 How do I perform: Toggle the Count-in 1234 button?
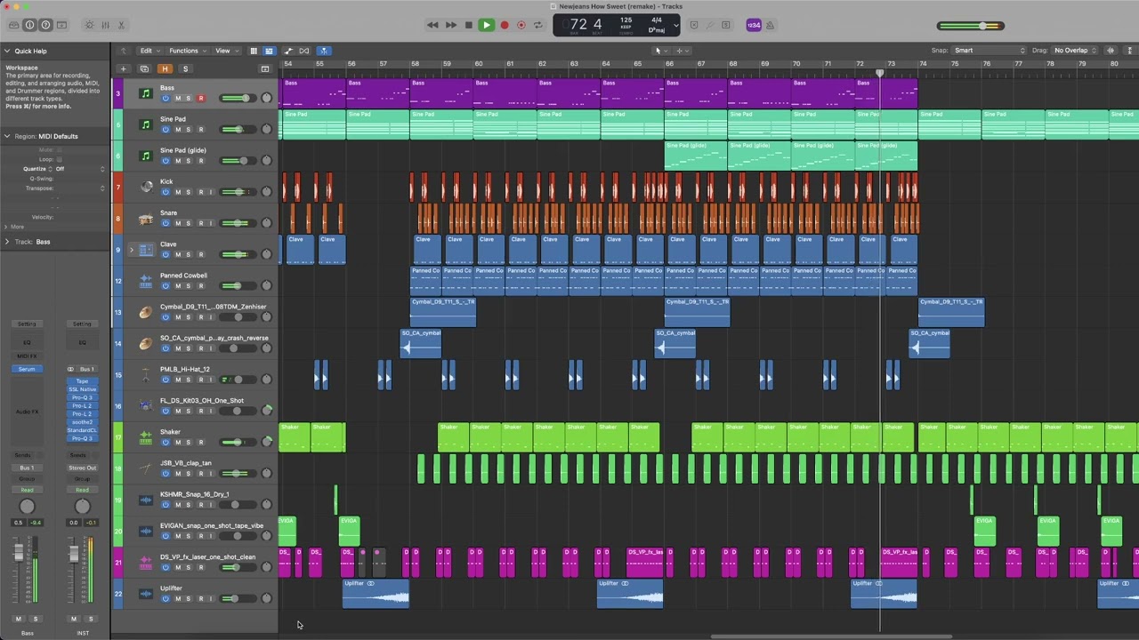754,25
